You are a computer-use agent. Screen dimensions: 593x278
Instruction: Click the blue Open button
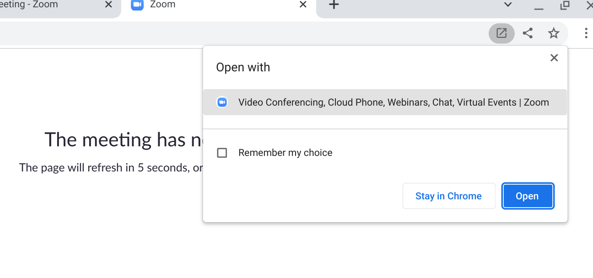[x=528, y=196]
